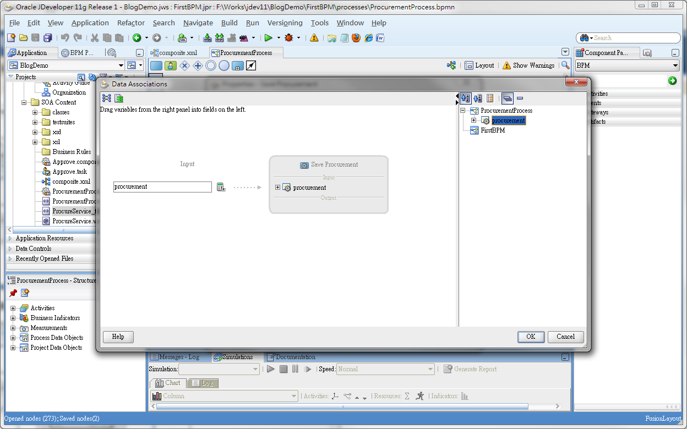Open BPM component palette dropdown
Viewport: 687px width, 429px height.
(675, 65)
